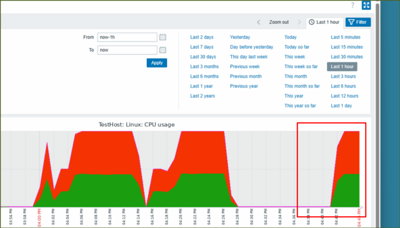Select Day before yesterday range
The width and height of the screenshot is (400, 228).
click(251, 47)
